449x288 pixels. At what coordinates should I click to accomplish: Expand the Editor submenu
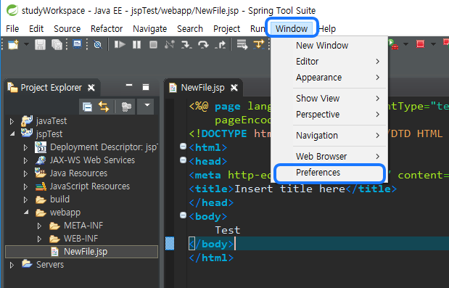329,61
